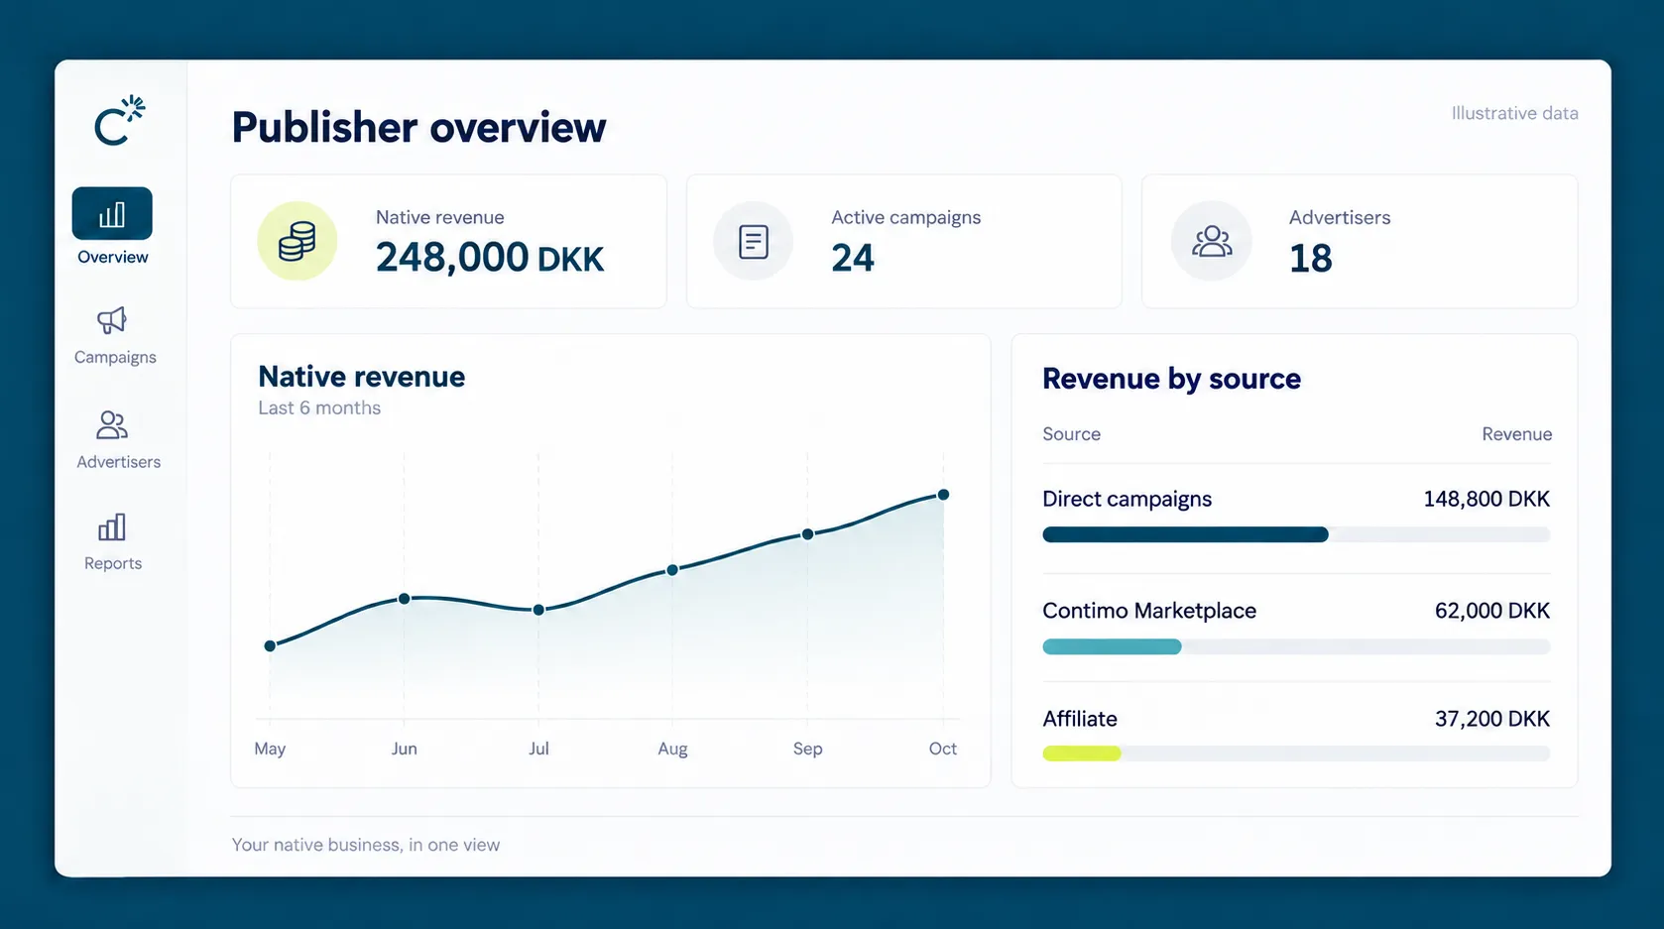Click the "18" advertisers value
1664x929 pixels.
[1310, 259]
